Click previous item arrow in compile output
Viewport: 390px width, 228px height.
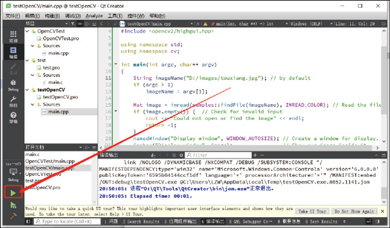(x=160, y=155)
